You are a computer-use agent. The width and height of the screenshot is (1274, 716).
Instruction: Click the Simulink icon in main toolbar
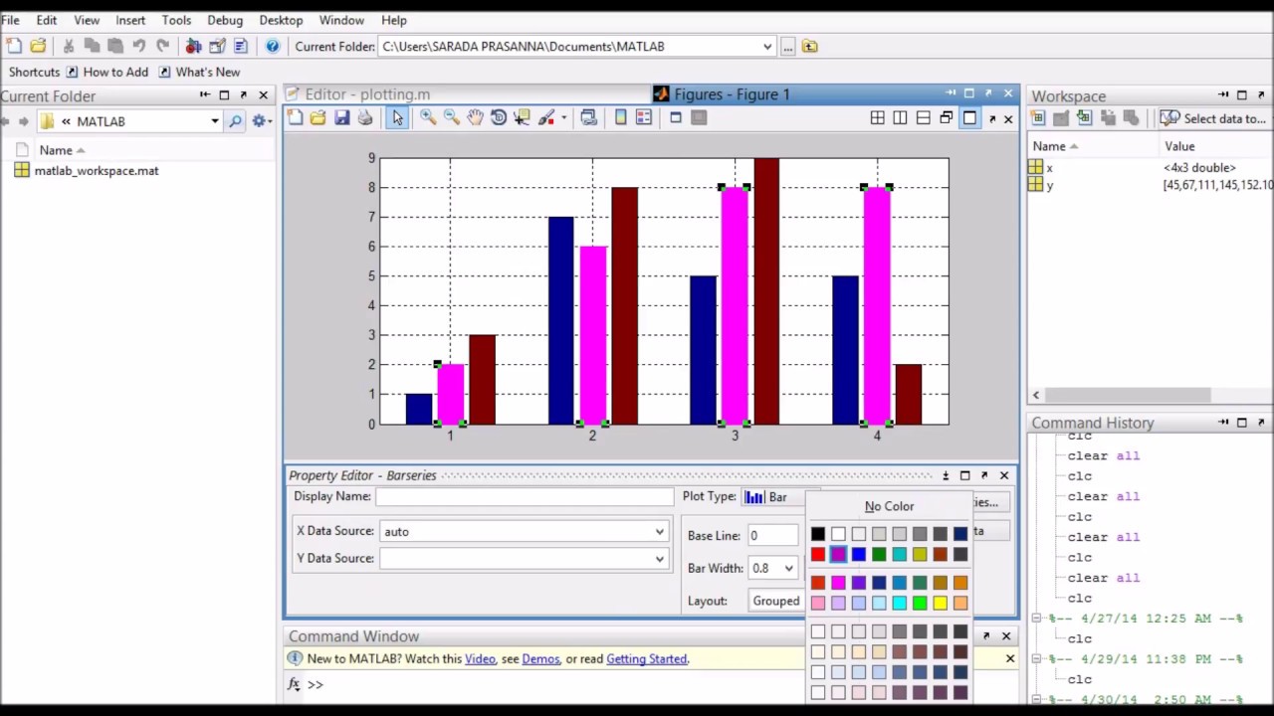tap(193, 46)
